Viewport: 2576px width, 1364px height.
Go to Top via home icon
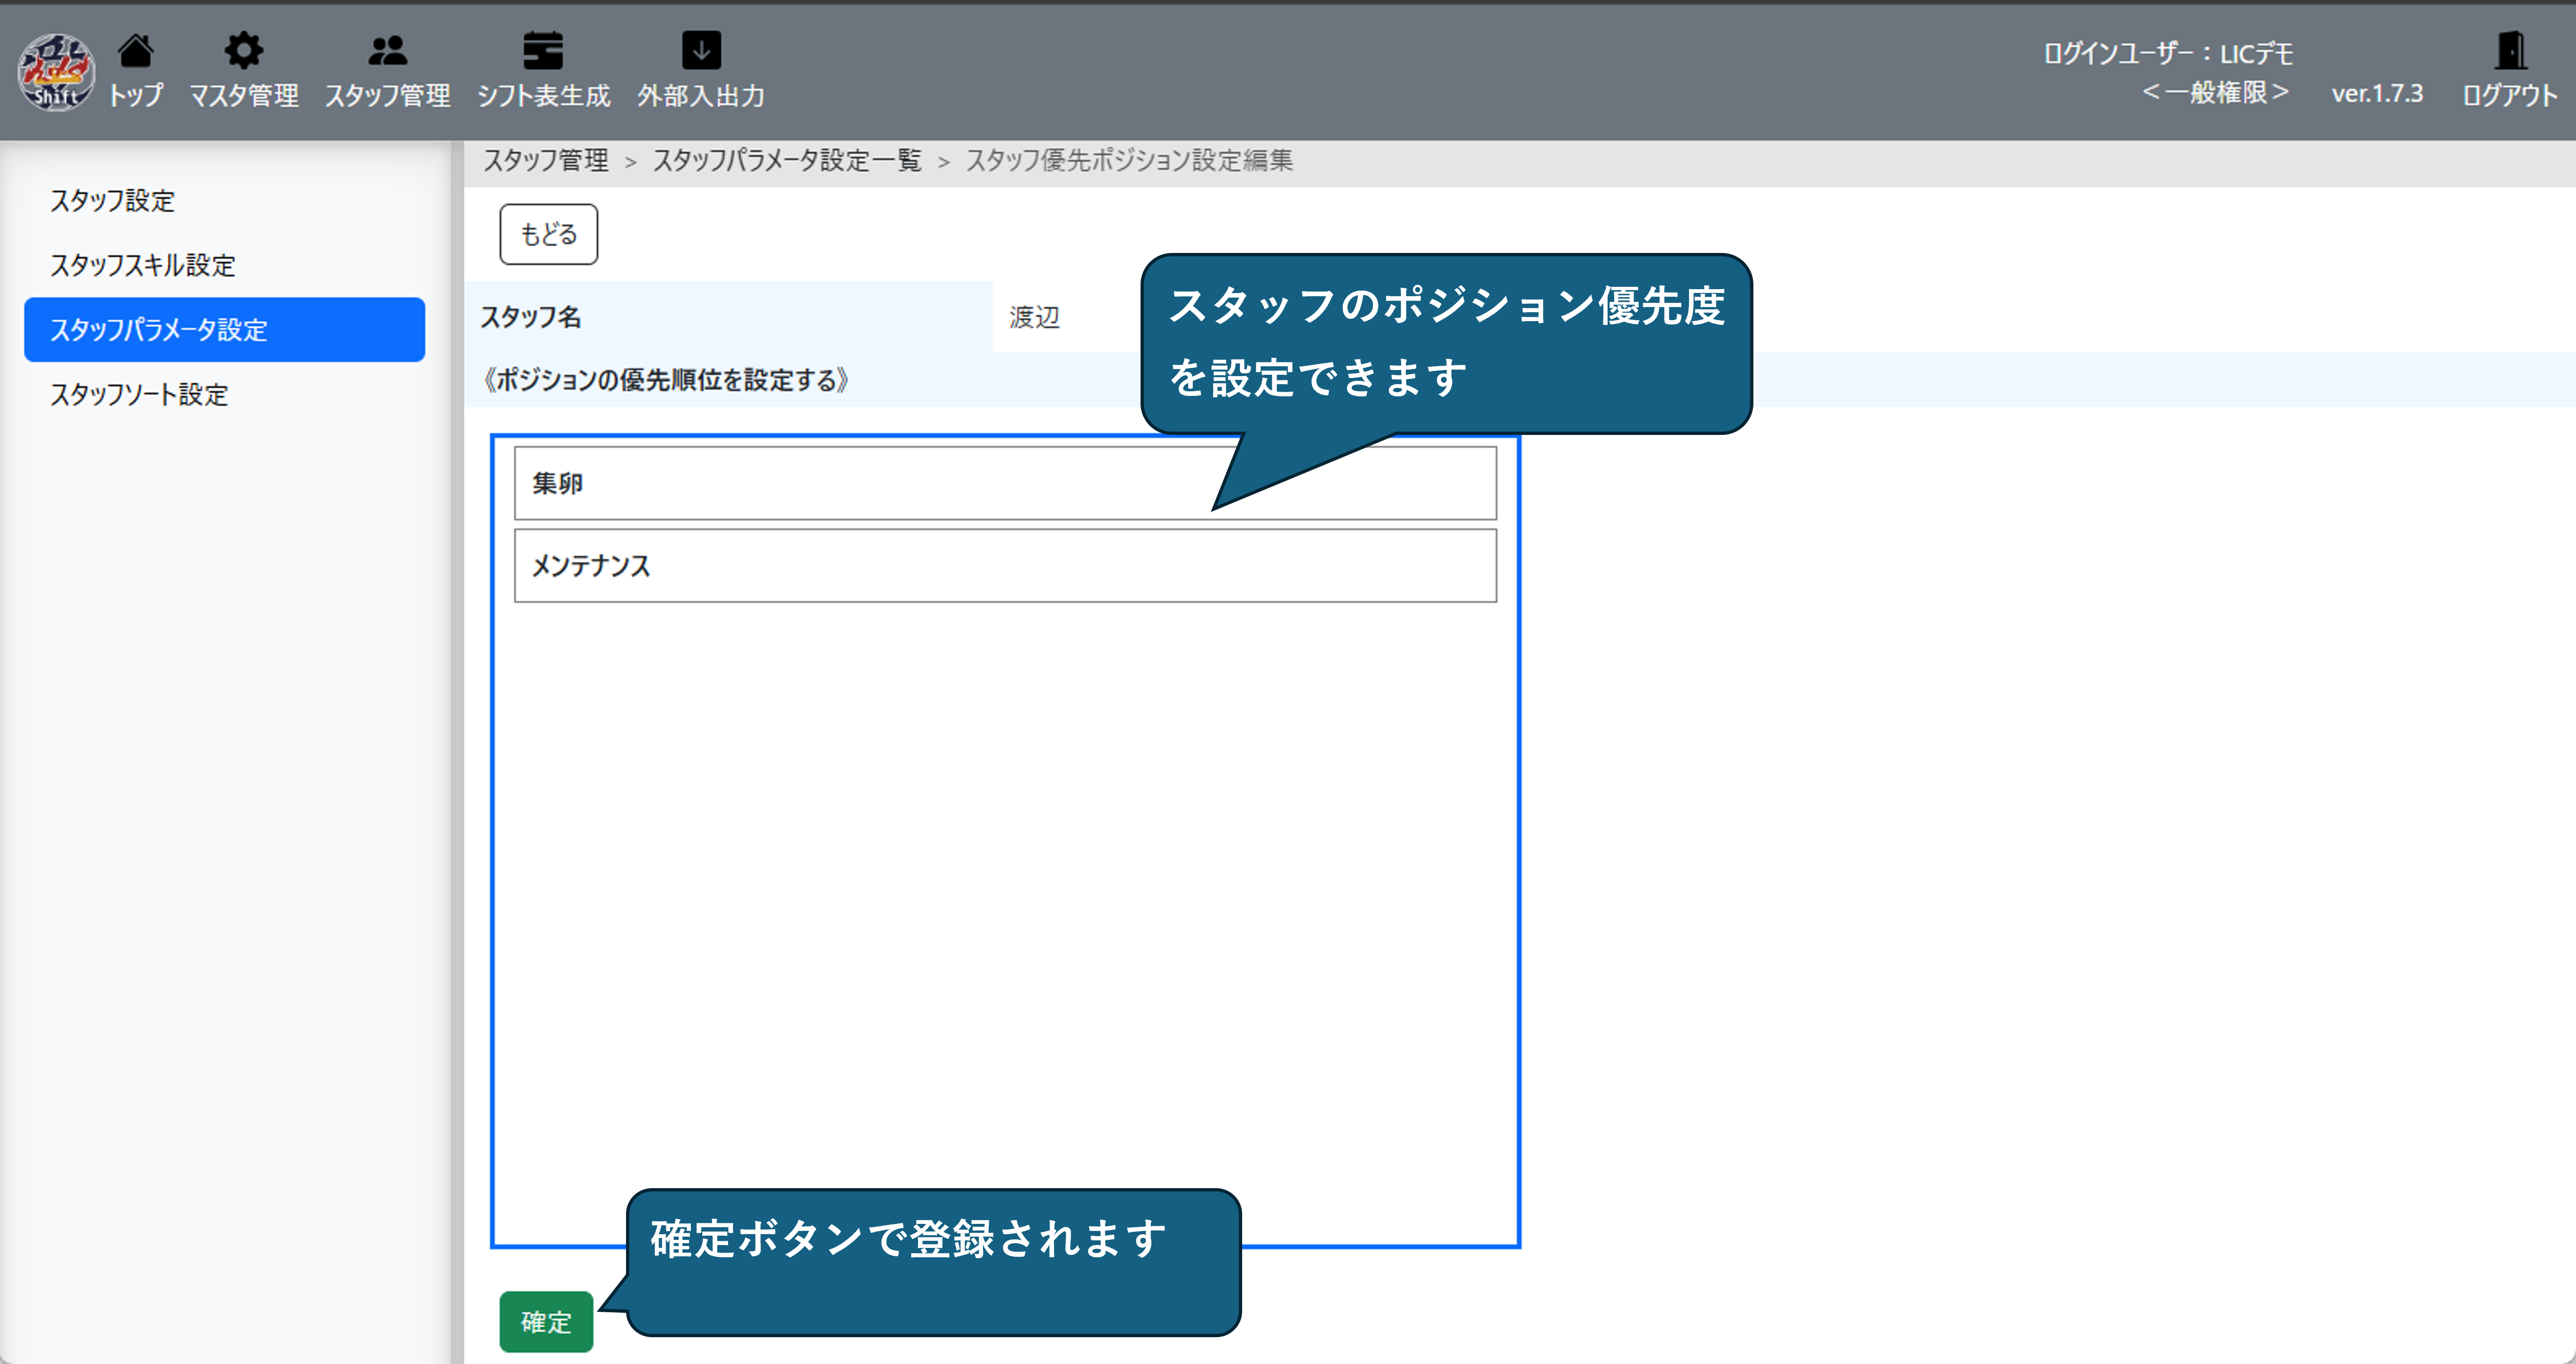(135, 50)
